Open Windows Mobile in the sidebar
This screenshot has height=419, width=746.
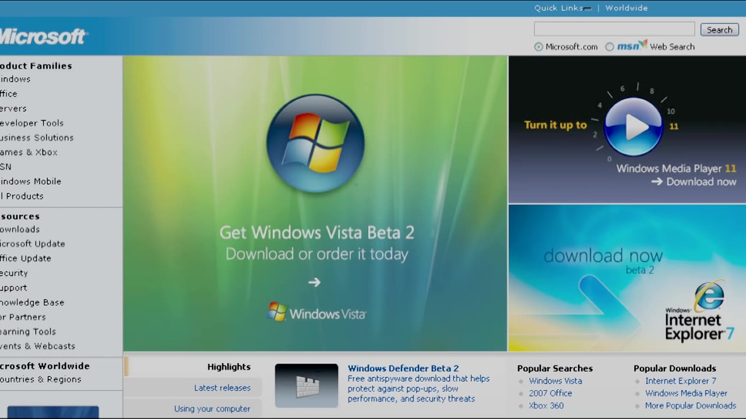tap(30, 181)
